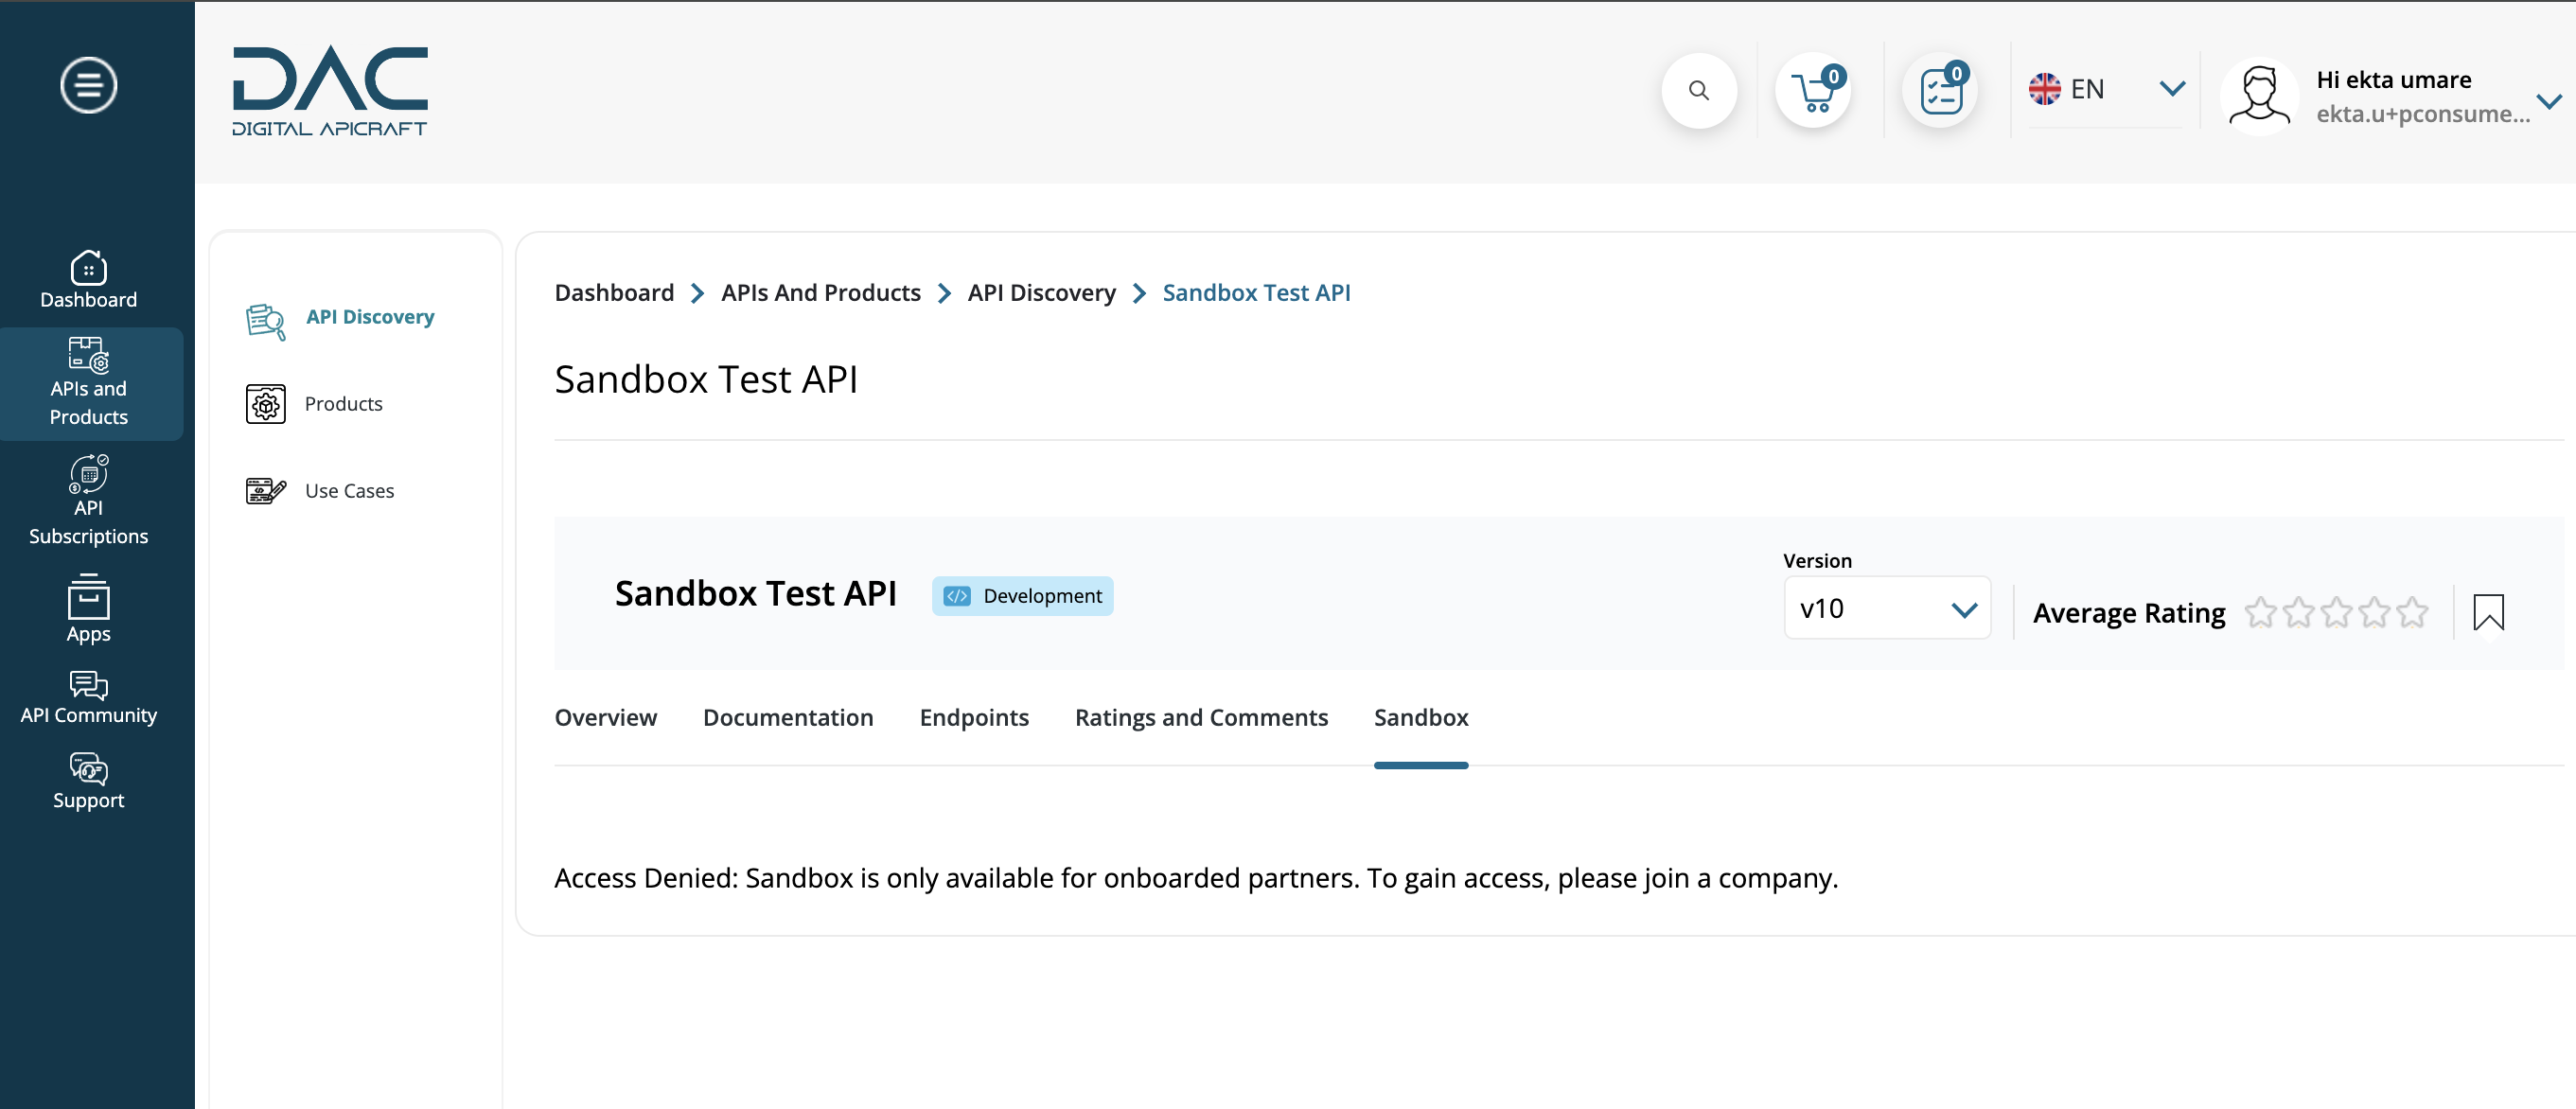
Task: Rate the API one star
Action: click(2260, 612)
